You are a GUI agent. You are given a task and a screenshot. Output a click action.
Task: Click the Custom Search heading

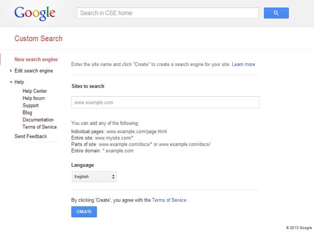pyautogui.click(x=39, y=39)
